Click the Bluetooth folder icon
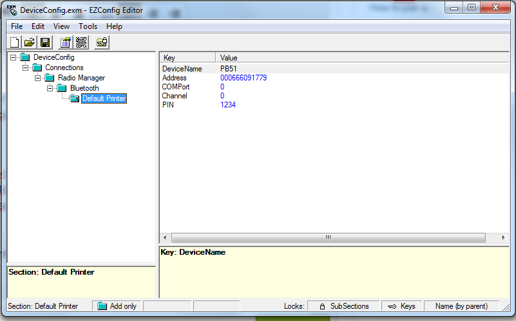 pyautogui.click(x=62, y=88)
